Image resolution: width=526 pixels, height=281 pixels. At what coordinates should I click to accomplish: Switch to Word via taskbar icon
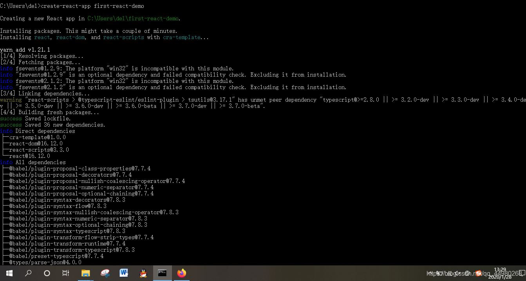(124, 273)
